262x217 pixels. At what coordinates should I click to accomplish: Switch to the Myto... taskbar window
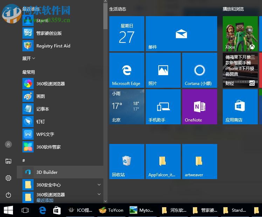[142, 210]
